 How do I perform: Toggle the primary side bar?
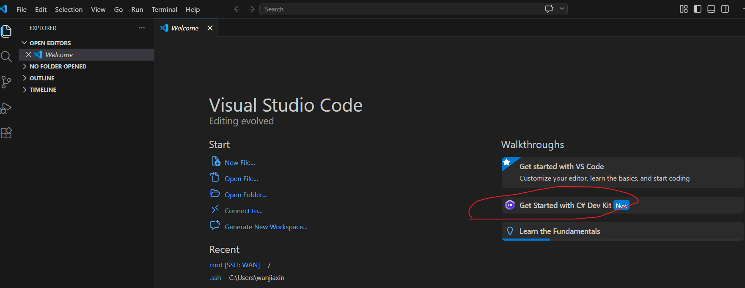coord(698,9)
